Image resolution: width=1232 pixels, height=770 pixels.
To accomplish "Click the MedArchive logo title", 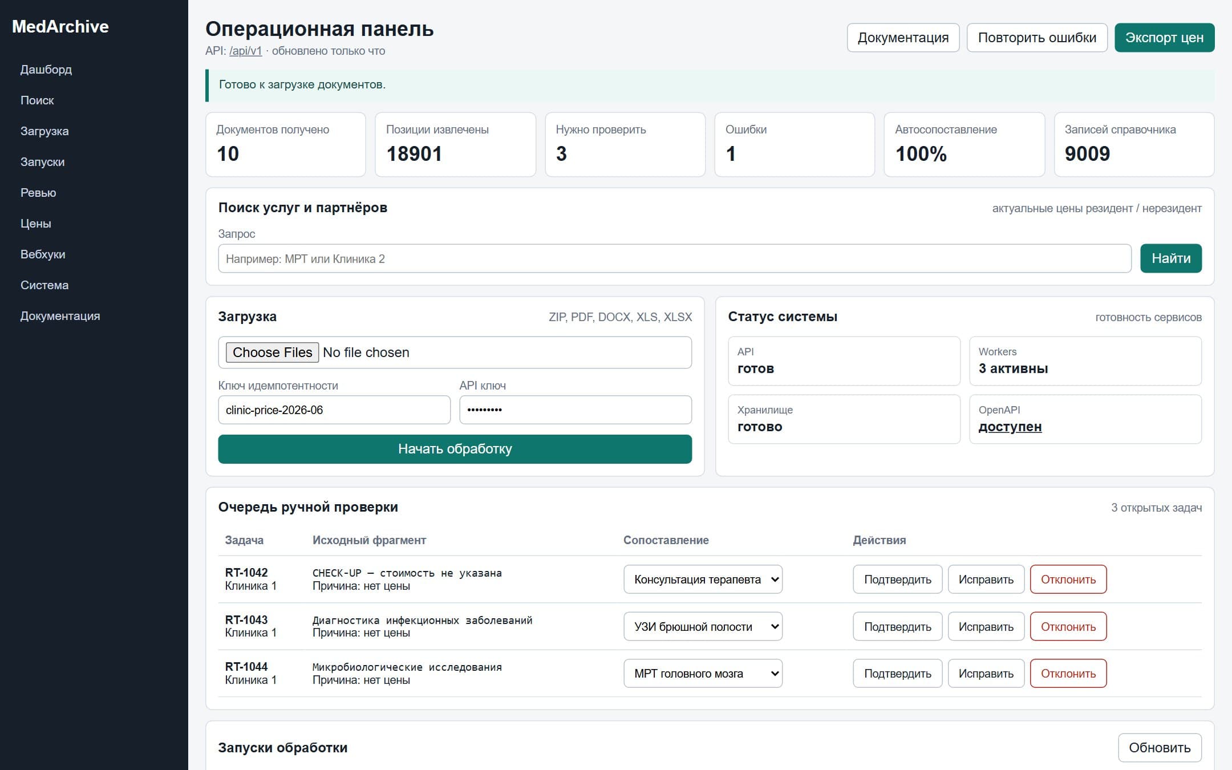I will (x=60, y=27).
